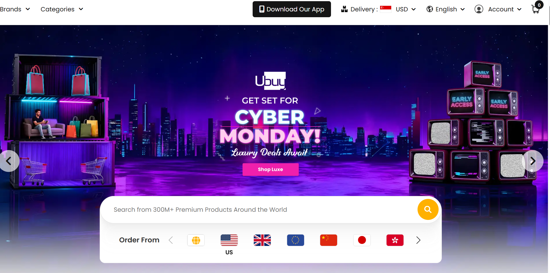Click the Download Our App button
The image size is (550, 273).
[x=292, y=9]
